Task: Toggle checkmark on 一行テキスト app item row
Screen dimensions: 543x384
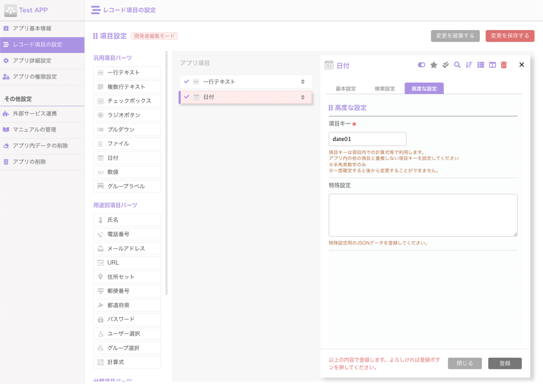Action: 186,82
